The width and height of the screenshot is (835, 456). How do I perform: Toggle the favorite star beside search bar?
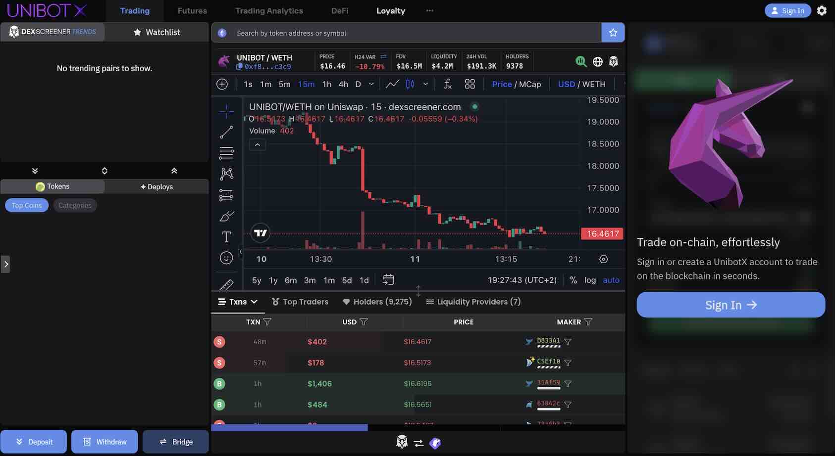tap(613, 33)
